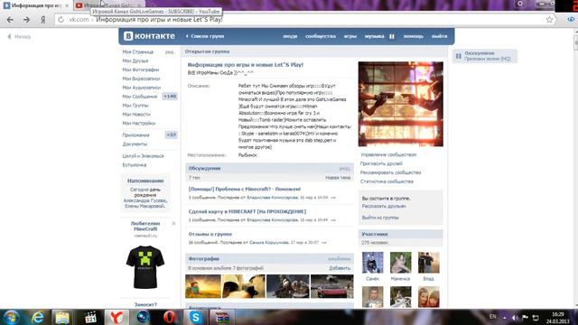The height and width of the screenshot is (325, 578).
Task: Open the group avatar image
Action: 401,104
